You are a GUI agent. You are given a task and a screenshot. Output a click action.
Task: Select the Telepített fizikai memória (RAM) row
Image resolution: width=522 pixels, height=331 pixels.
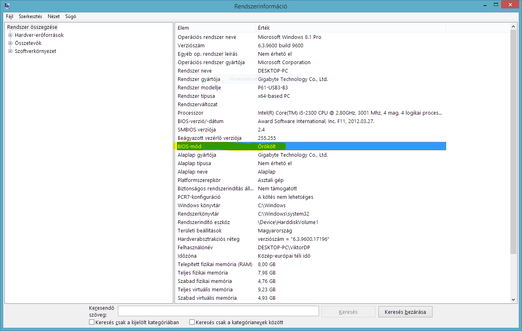[311, 264]
